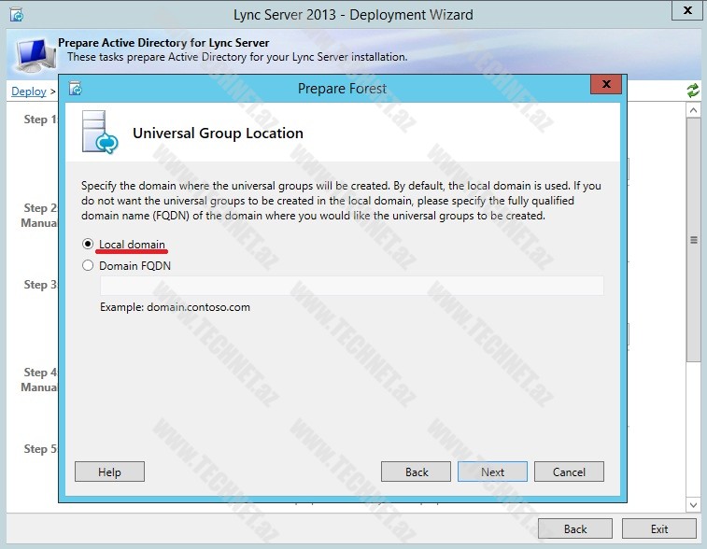Screen dimensions: 707x549
Task: Click Exit in the Deployment Wizard
Action: tap(658, 528)
